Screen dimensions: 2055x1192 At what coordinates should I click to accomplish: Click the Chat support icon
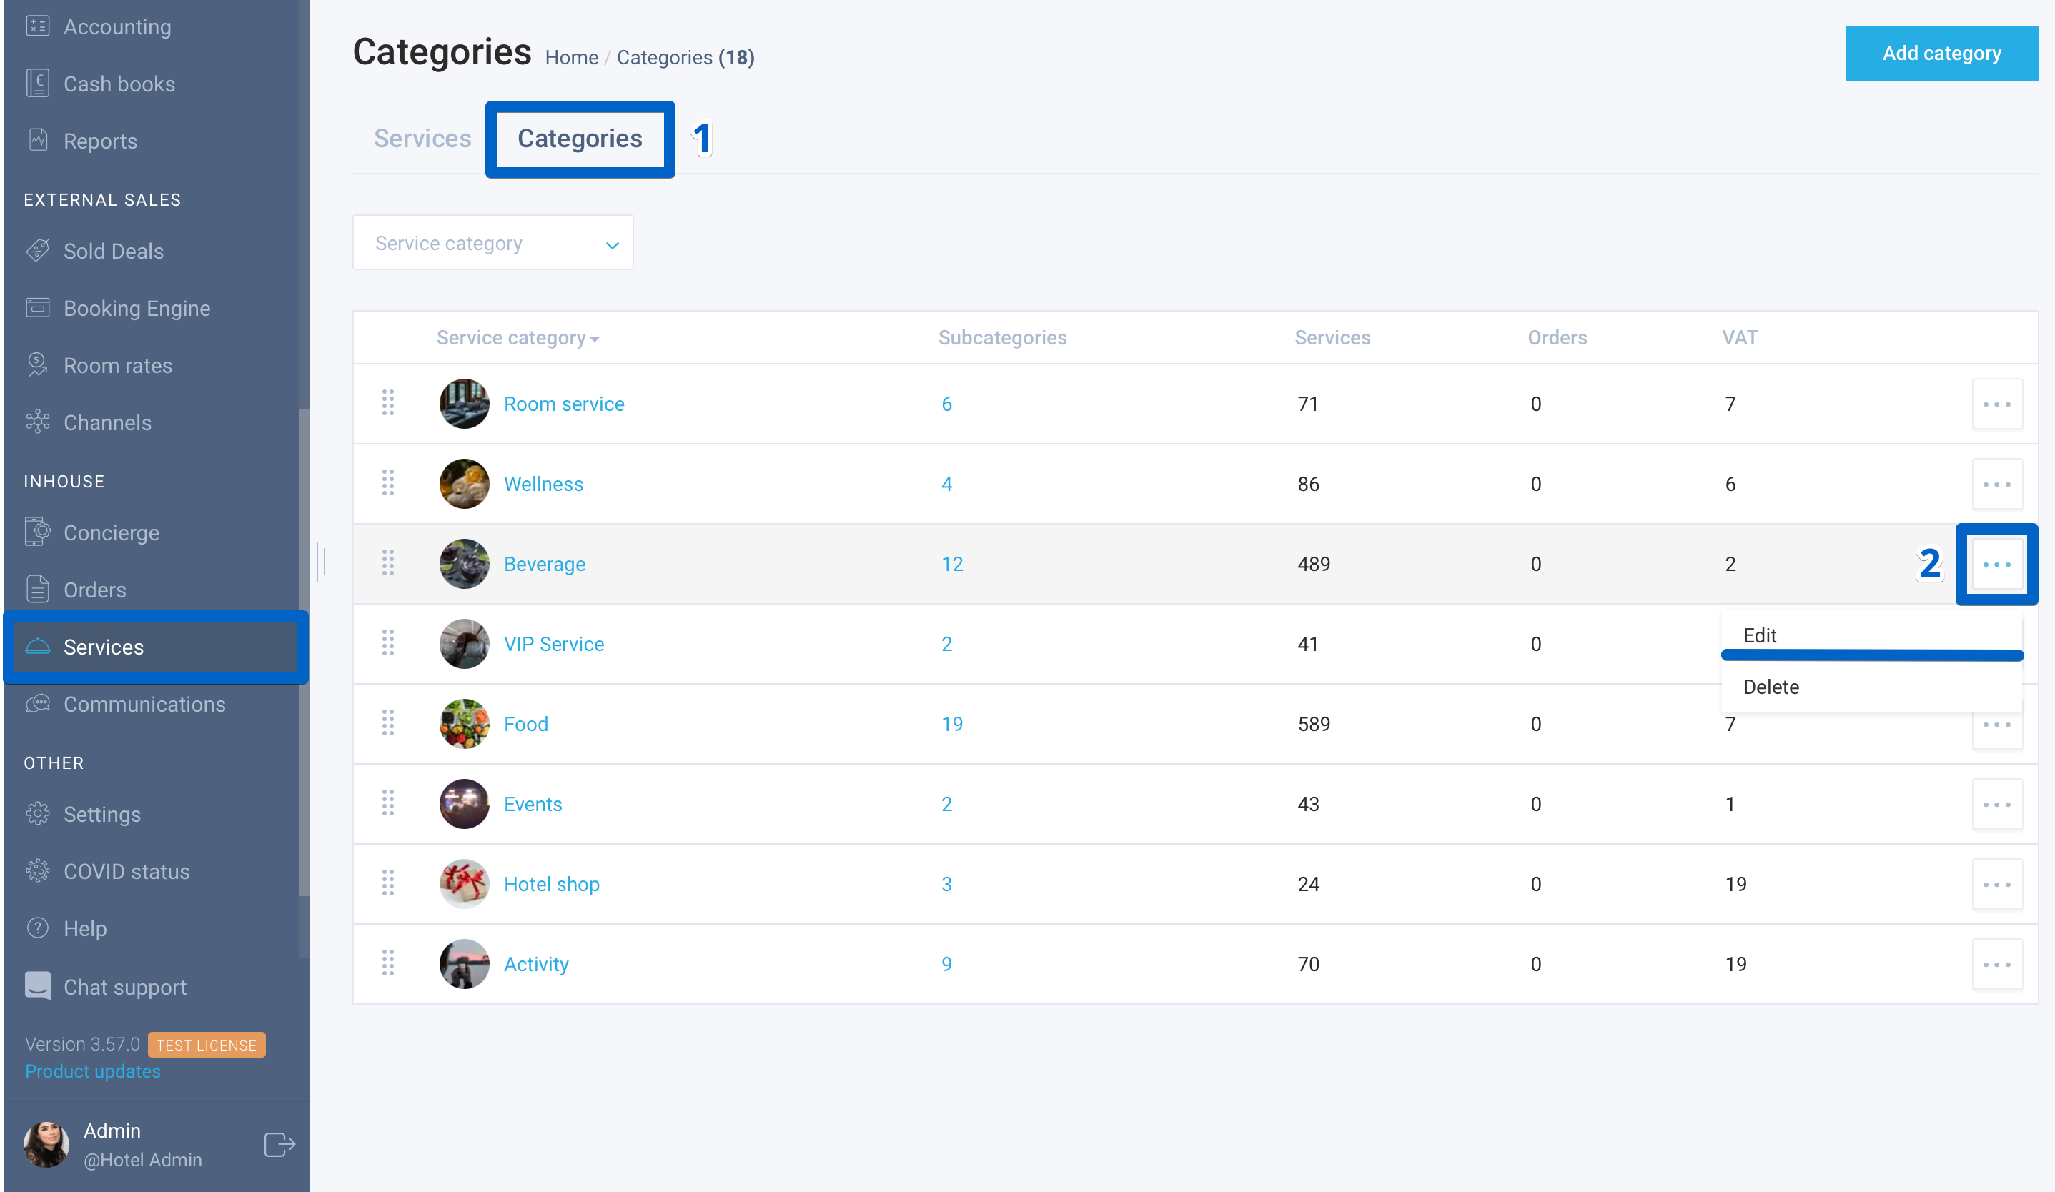click(x=37, y=985)
